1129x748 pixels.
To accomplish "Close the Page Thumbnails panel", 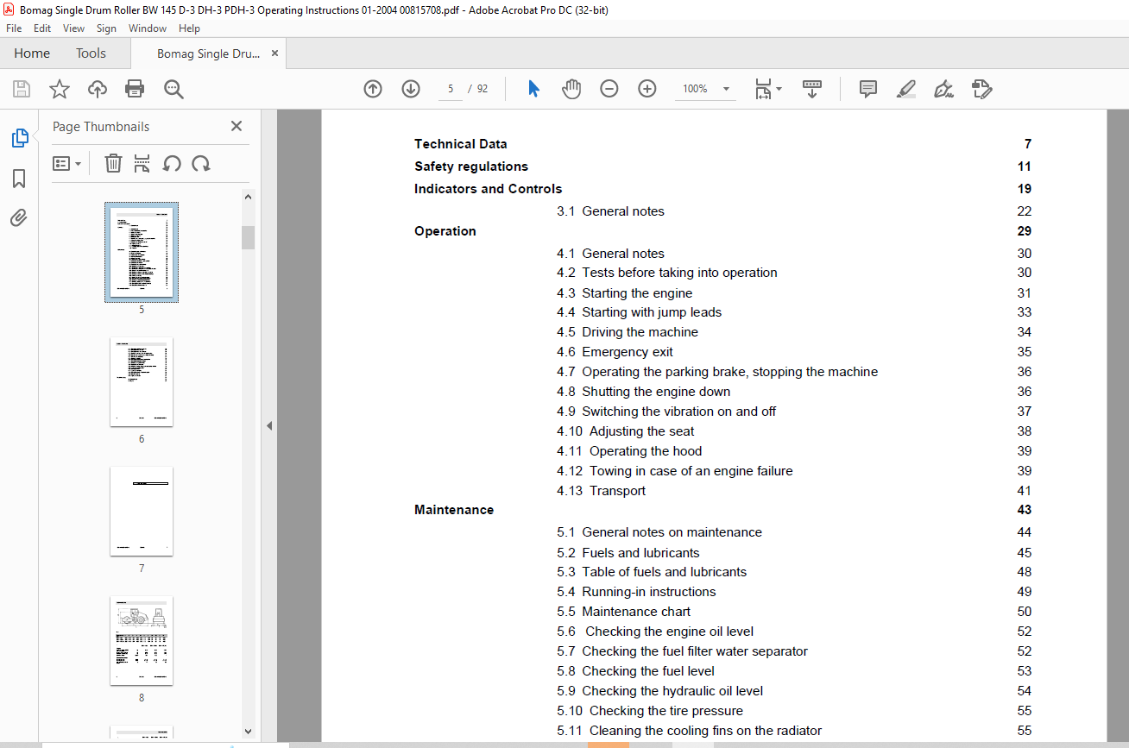I will point(237,126).
